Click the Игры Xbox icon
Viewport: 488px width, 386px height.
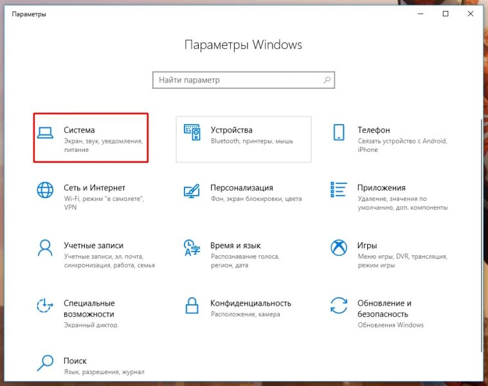click(339, 248)
